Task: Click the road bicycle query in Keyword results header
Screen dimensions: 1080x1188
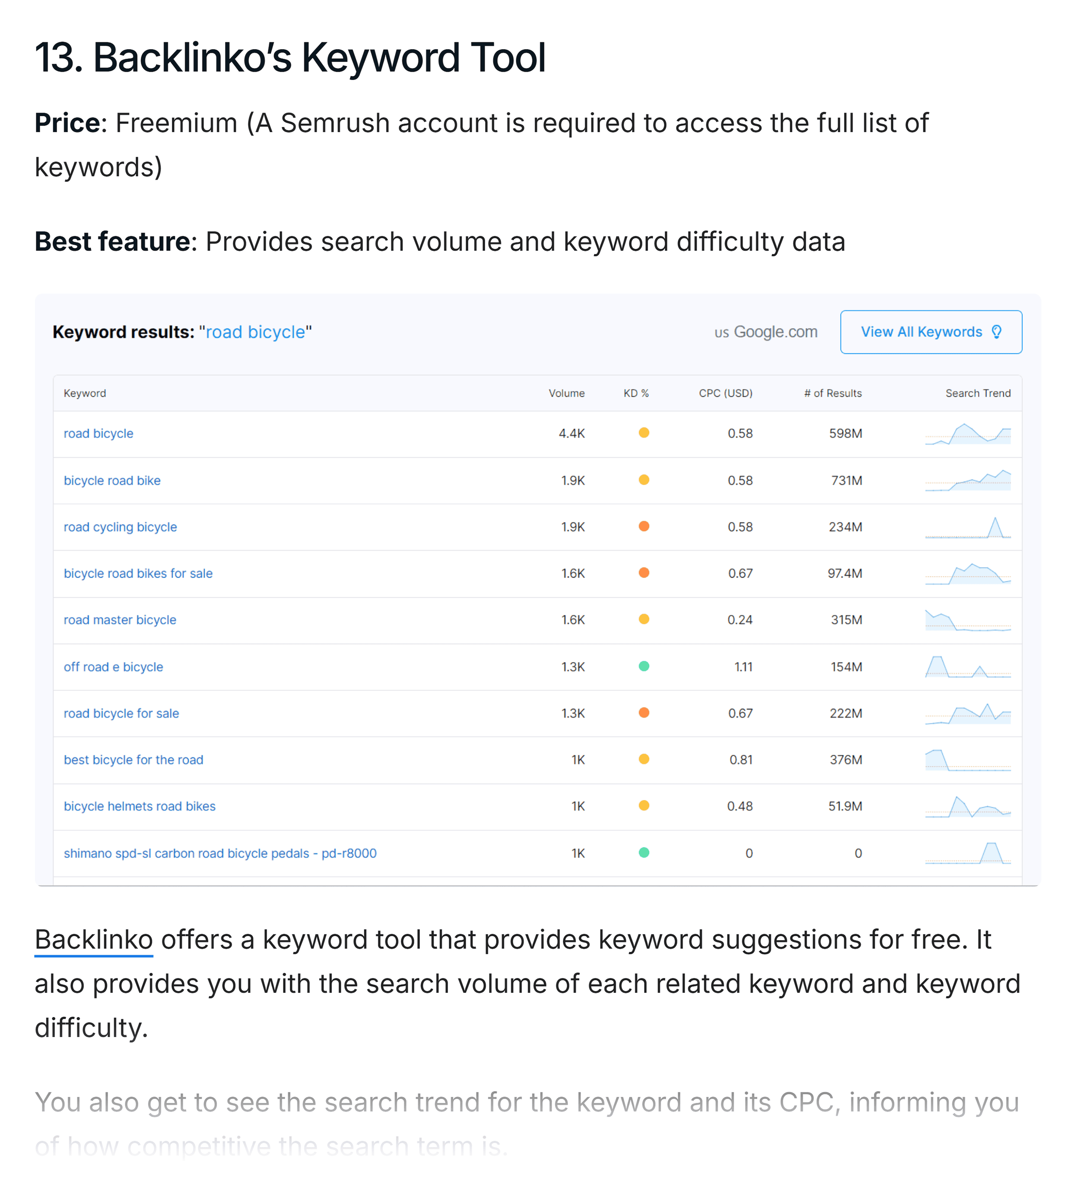Action: [255, 331]
